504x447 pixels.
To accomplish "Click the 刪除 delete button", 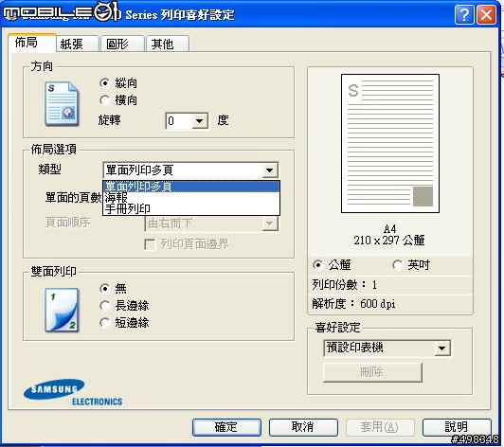I will 372,372.
